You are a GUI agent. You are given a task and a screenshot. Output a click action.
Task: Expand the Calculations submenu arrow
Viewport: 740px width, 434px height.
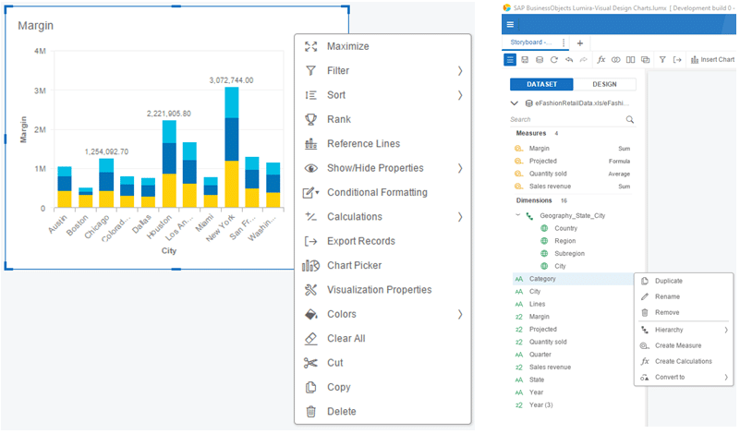click(x=460, y=217)
